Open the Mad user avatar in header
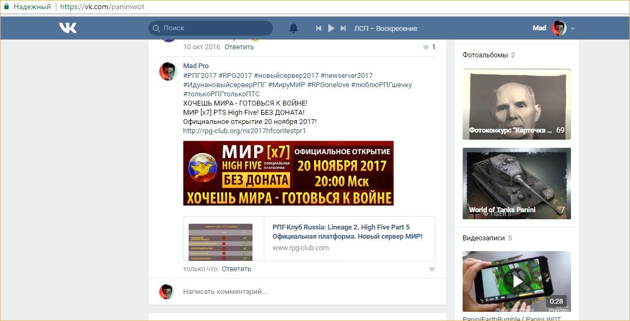Image resolution: width=630 pixels, height=321 pixels. point(559,28)
